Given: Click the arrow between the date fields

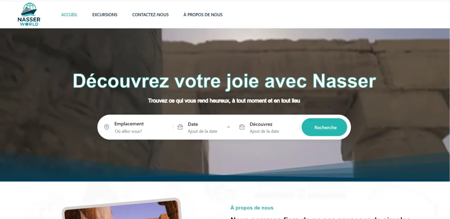Looking at the screenshot, I should pyautogui.click(x=228, y=127).
